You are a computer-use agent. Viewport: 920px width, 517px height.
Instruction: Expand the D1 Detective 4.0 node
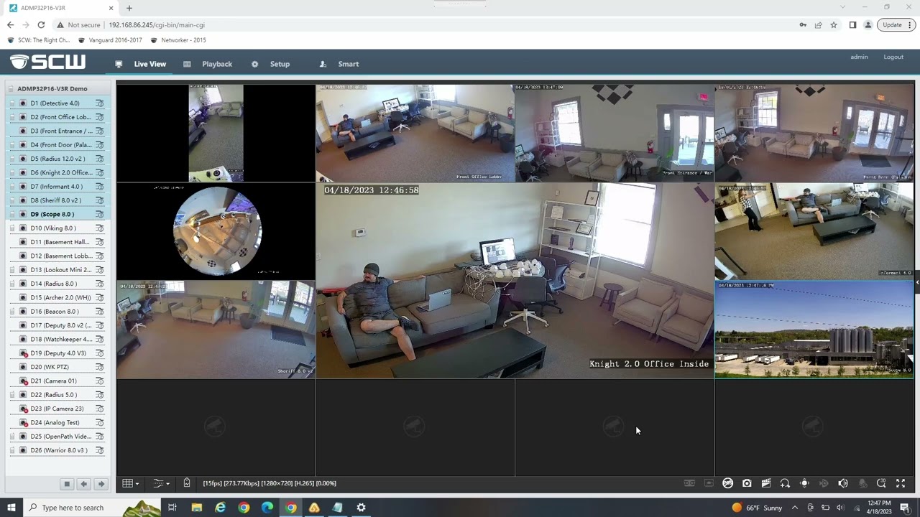pos(12,103)
